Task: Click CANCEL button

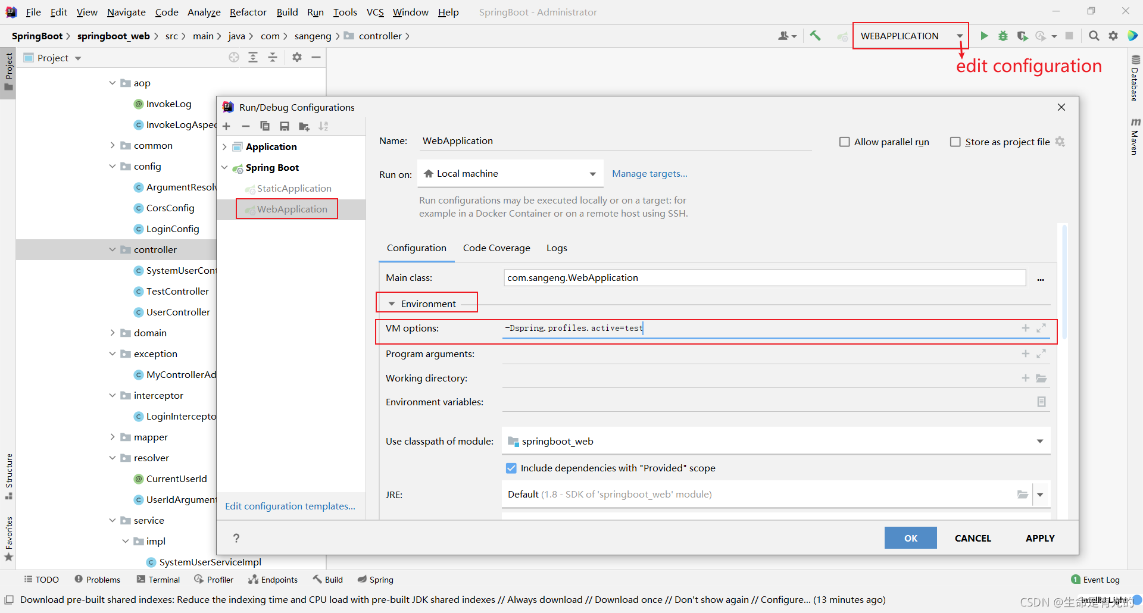Action: point(973,538)
